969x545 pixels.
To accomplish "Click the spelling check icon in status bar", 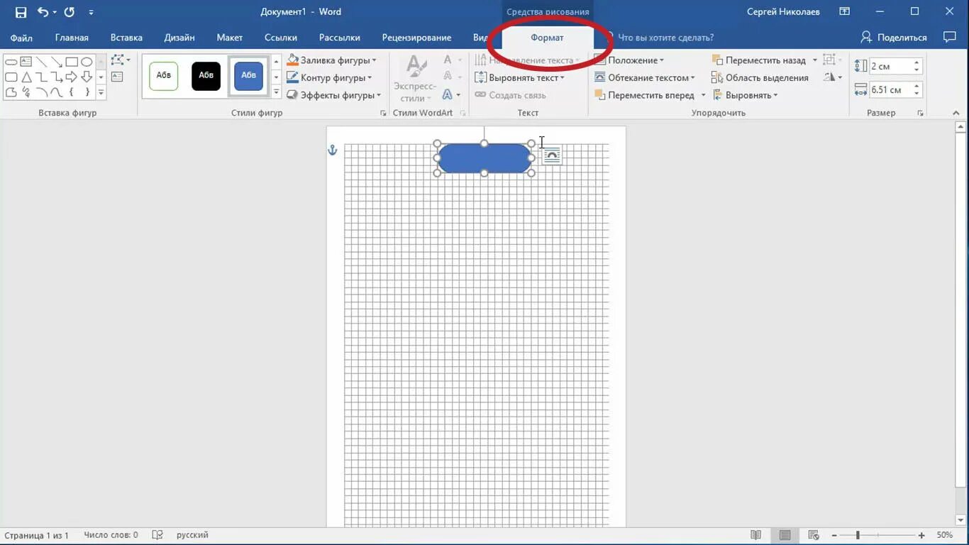I will [x=157, y=535].
